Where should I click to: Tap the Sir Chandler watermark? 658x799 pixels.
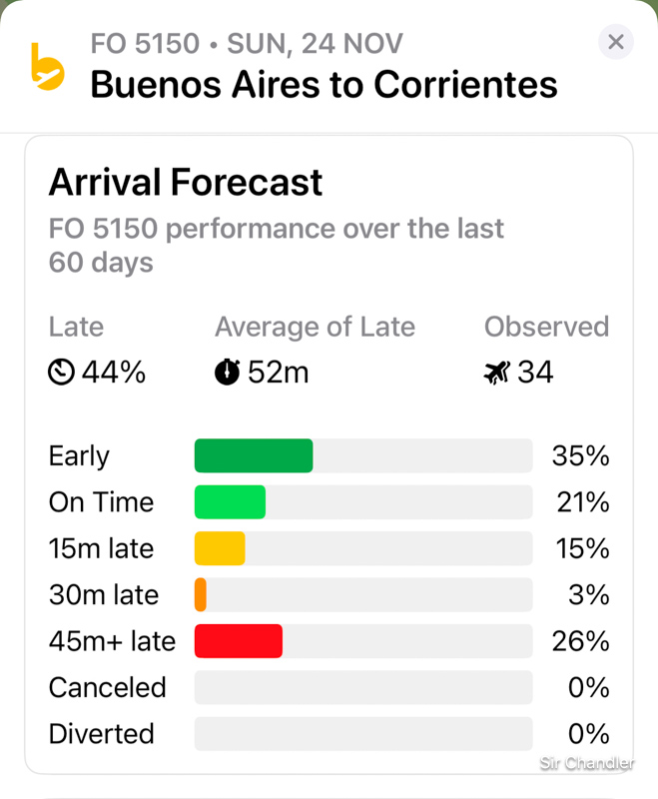[586, 763]
